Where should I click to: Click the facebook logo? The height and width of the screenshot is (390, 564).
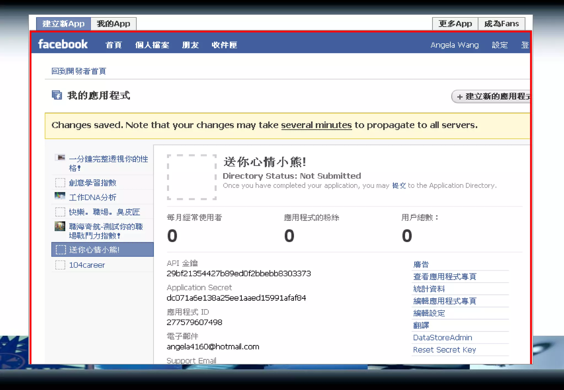(63, 44)
